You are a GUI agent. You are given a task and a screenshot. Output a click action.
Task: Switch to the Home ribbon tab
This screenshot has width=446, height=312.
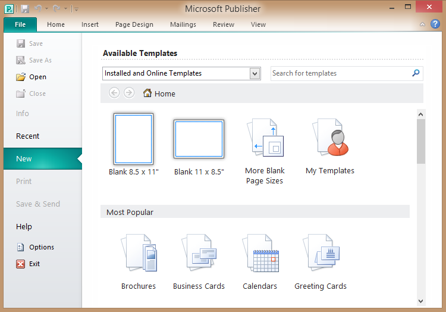click(56, 24)
